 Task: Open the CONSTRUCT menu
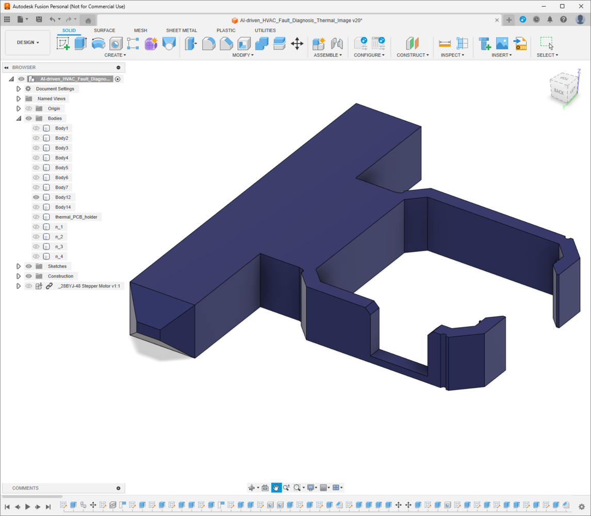tap(413, 55)
